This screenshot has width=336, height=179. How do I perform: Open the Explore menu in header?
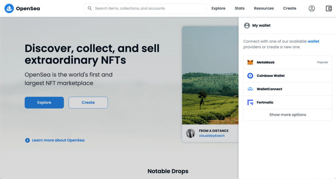[218, 8]
